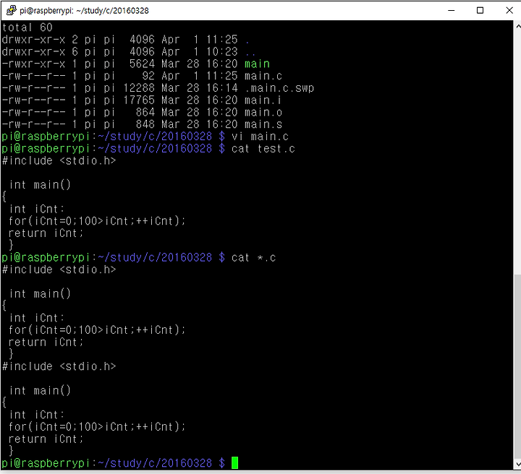Click the '10:23' time on the '..' row
Screen dimensions: 521x474
coord(222,52)
